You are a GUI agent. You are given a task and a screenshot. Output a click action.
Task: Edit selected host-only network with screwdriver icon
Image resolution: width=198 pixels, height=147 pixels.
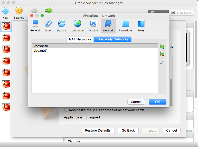(162, 62)
